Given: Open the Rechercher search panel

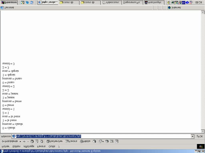Looking at the screenshot, I should coord(54,141).
